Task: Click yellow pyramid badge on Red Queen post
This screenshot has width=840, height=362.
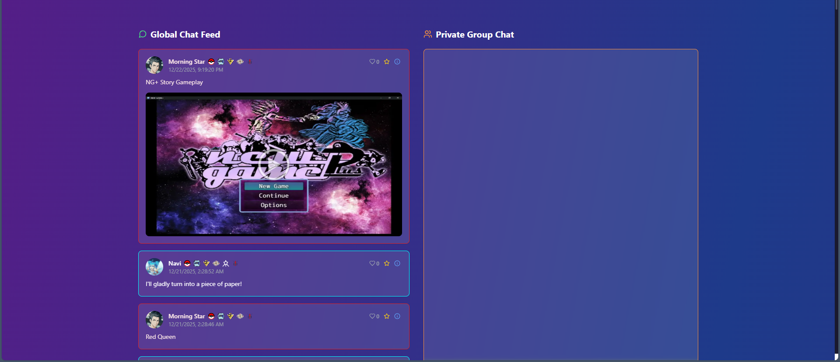Action: tap(231, 316)
